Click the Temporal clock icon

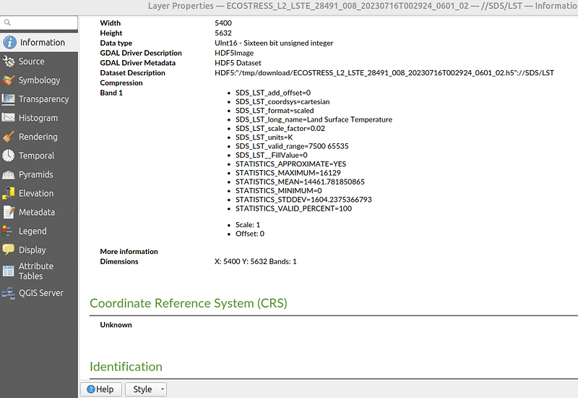click(8, 156)
